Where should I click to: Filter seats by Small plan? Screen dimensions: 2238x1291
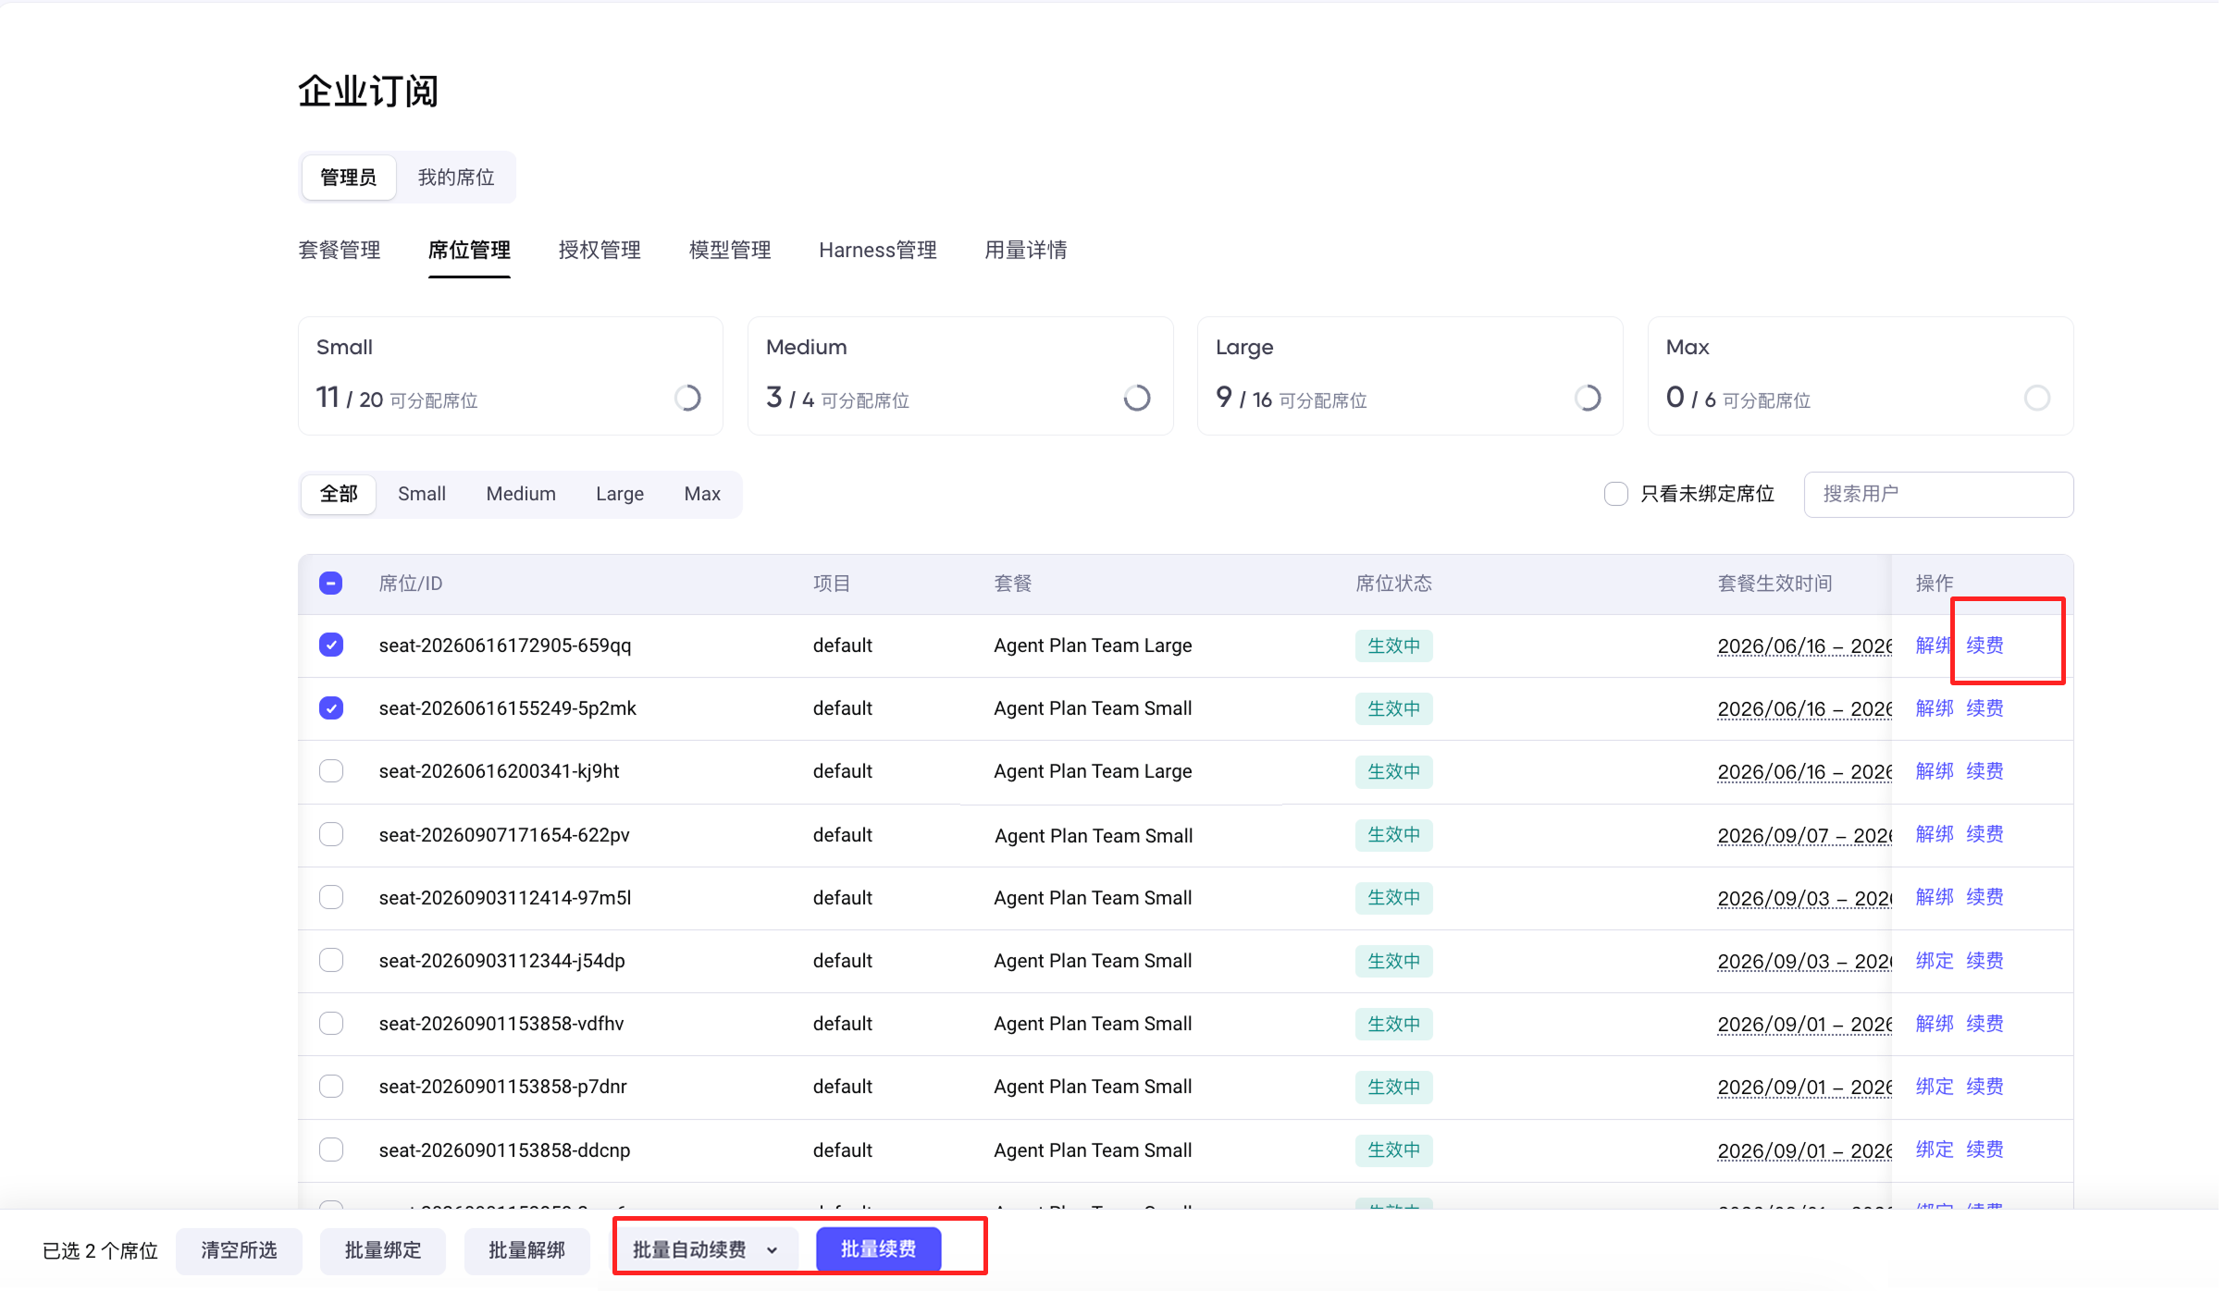pos(422,494)
